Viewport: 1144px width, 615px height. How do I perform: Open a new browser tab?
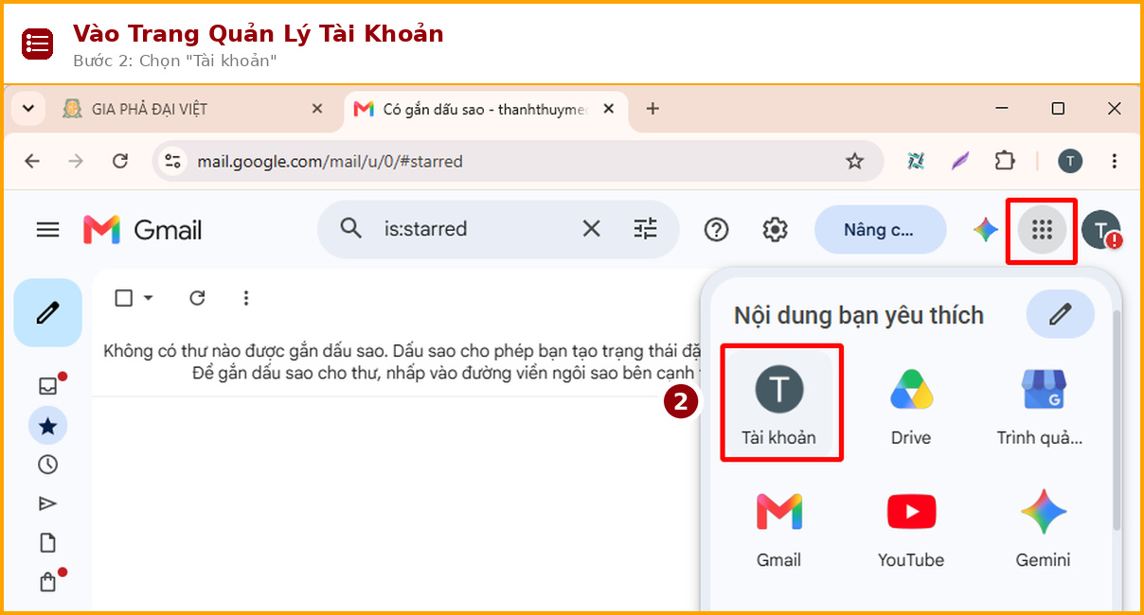point(652,109)
